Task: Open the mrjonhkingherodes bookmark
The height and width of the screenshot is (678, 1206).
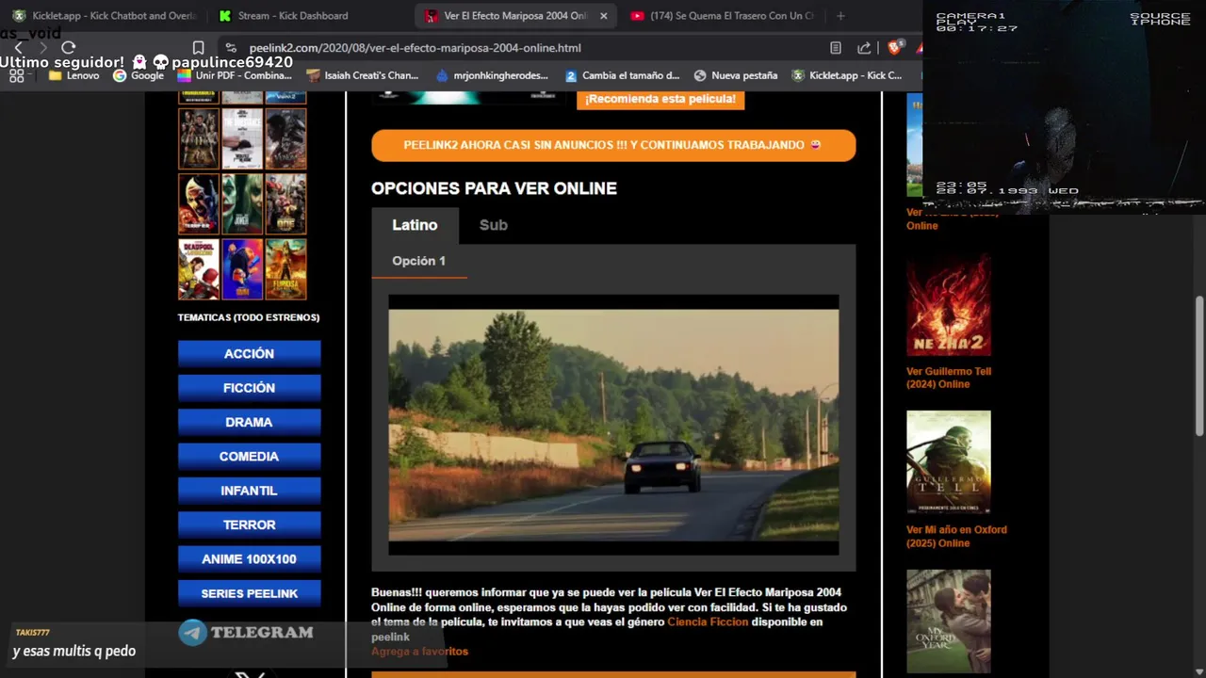Action: click(492, 75)
